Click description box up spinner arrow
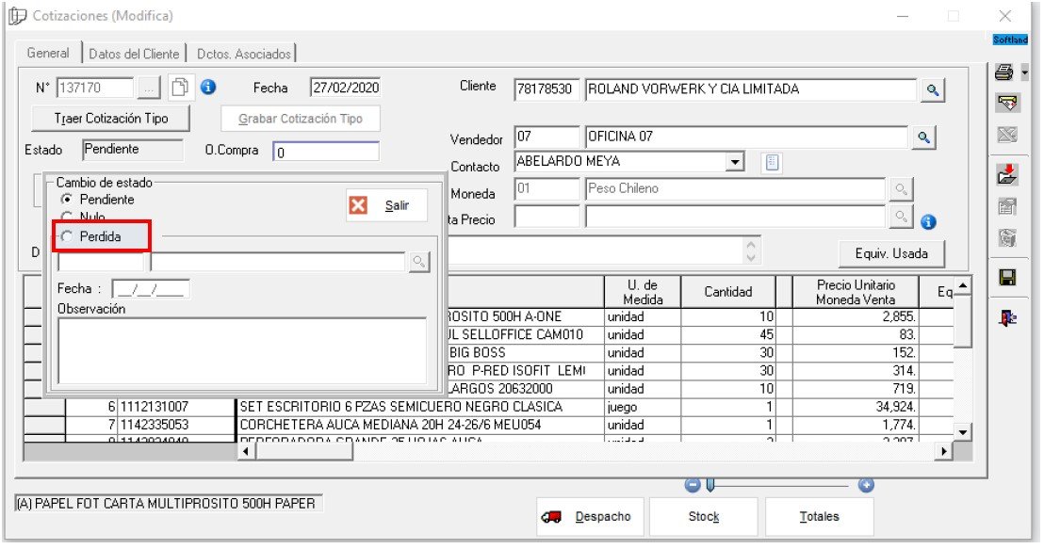Viewport: 1044px width, 549px height. (751, 244)
